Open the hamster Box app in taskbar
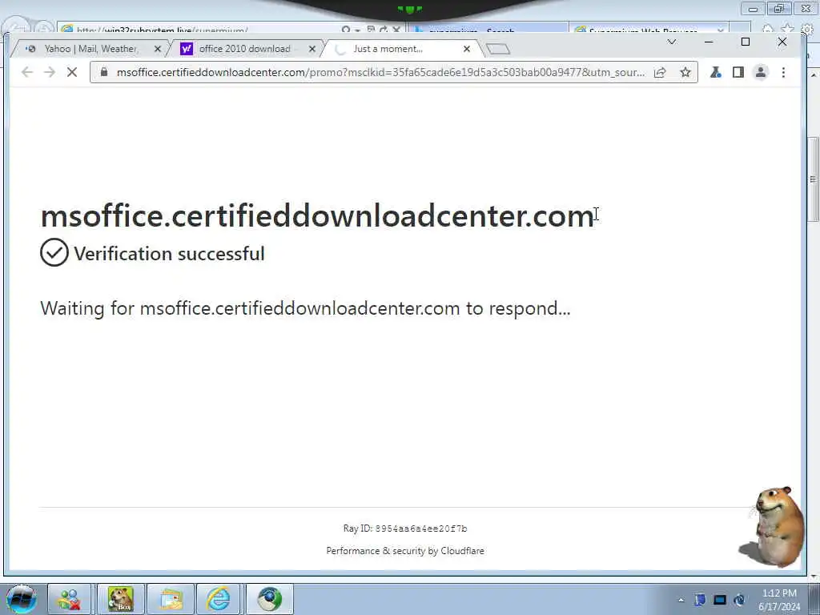The image size is (820, 615). click(x=120, y=599)
